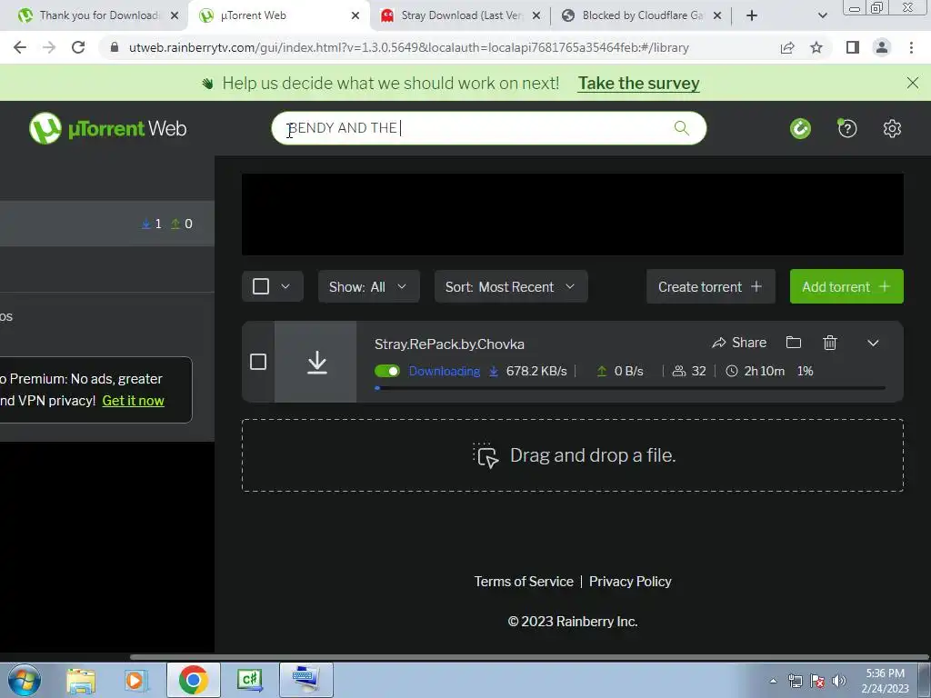Toggle the browser side panel icon
931x698 pixels.
click(x=853, y=47)
